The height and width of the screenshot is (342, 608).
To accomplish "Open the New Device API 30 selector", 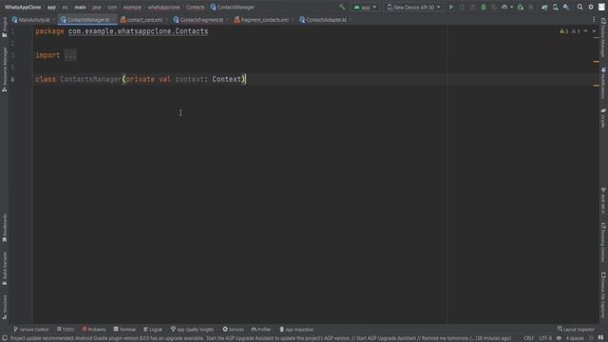I will pos(414,7).
